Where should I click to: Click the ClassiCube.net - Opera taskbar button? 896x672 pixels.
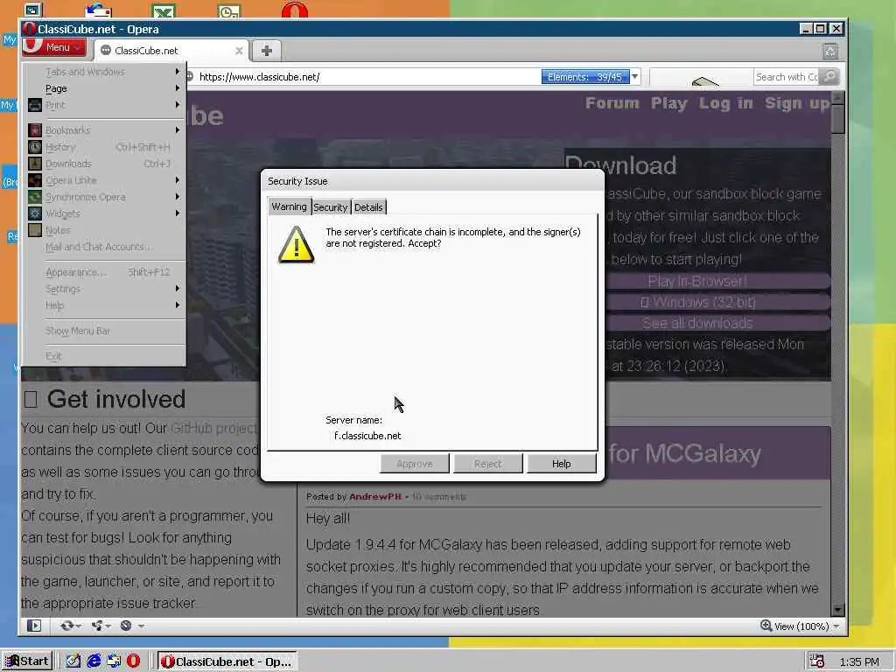click(227, 661)
